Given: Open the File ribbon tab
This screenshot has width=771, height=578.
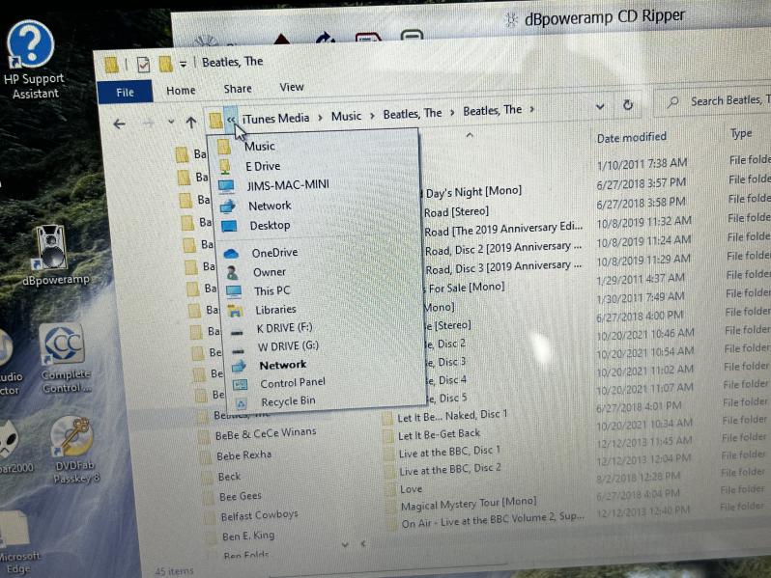Looking at the screenshot, I should [x=125, y=92].
